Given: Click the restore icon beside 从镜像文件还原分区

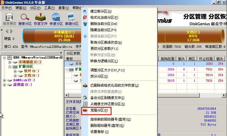Looking at the screenshot, I should tap(85, 104).
